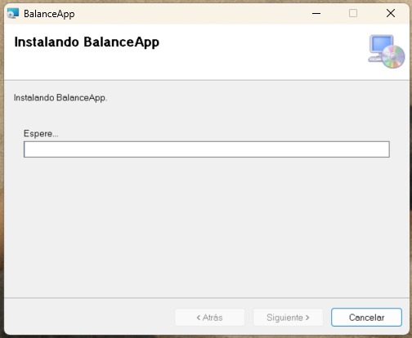Click the disabled Siguiente button

coord(288,318)
